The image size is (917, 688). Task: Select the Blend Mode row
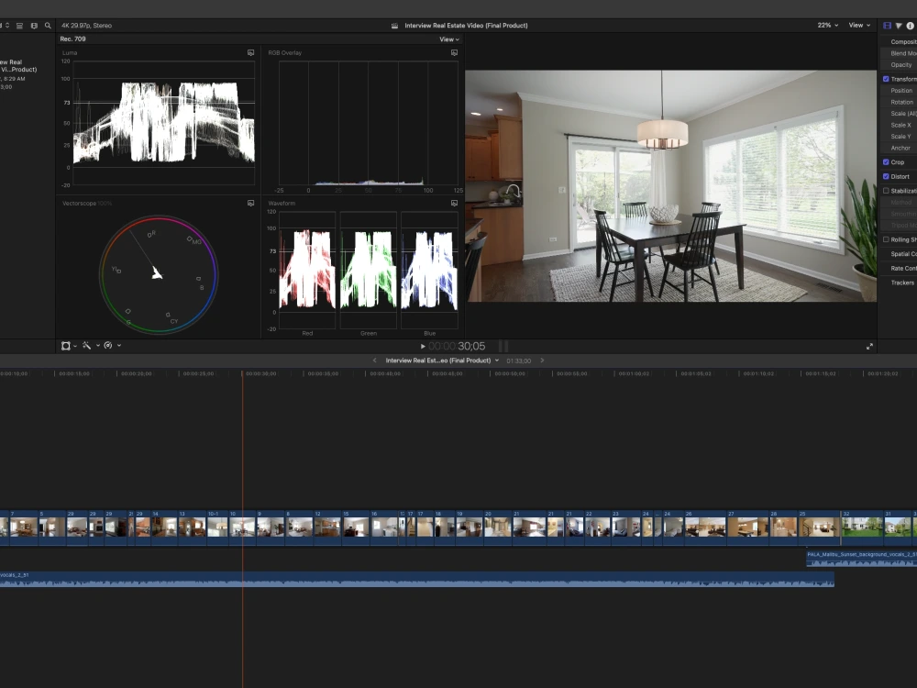(x=899, y=53)
